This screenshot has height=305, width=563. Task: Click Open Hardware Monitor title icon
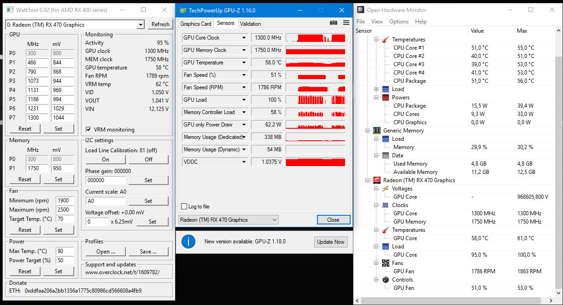coord(360,10)
